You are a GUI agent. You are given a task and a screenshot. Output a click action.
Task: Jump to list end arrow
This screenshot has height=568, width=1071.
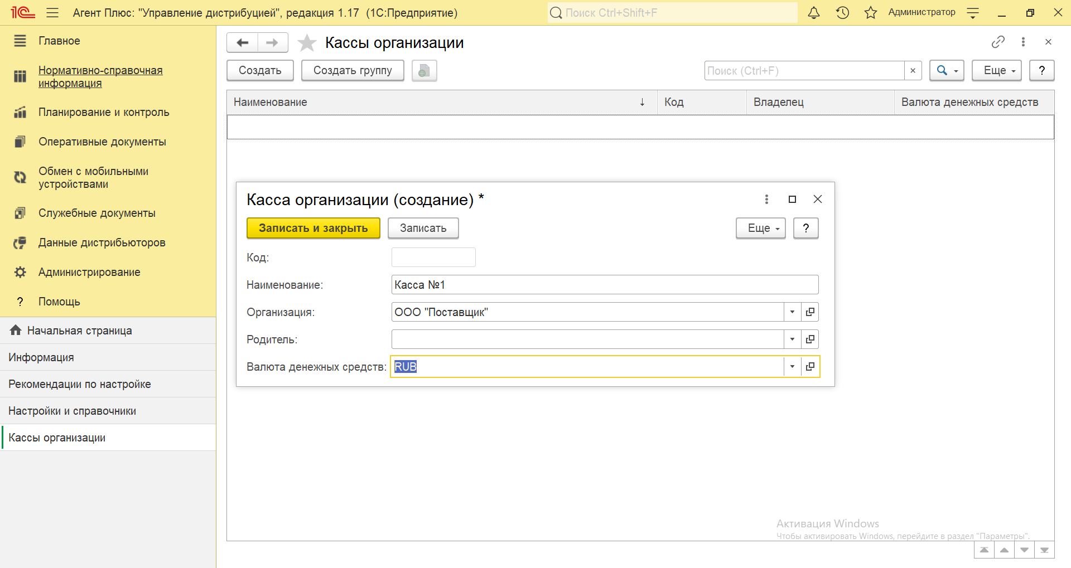(1044, 550)
